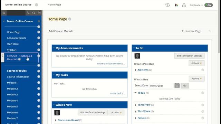The width and height of the screenshot is (221, 124).
Task: Open Start Here in course menu
Action: click(x=13, y=44)
